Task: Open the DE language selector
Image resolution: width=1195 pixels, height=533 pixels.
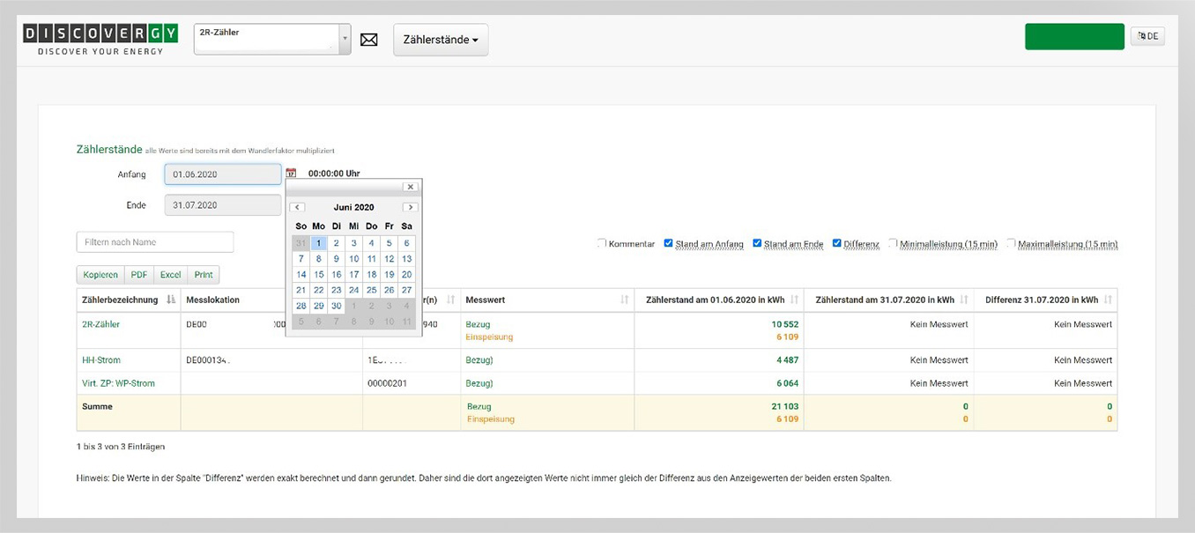Action: click(x=1147, y=36)
